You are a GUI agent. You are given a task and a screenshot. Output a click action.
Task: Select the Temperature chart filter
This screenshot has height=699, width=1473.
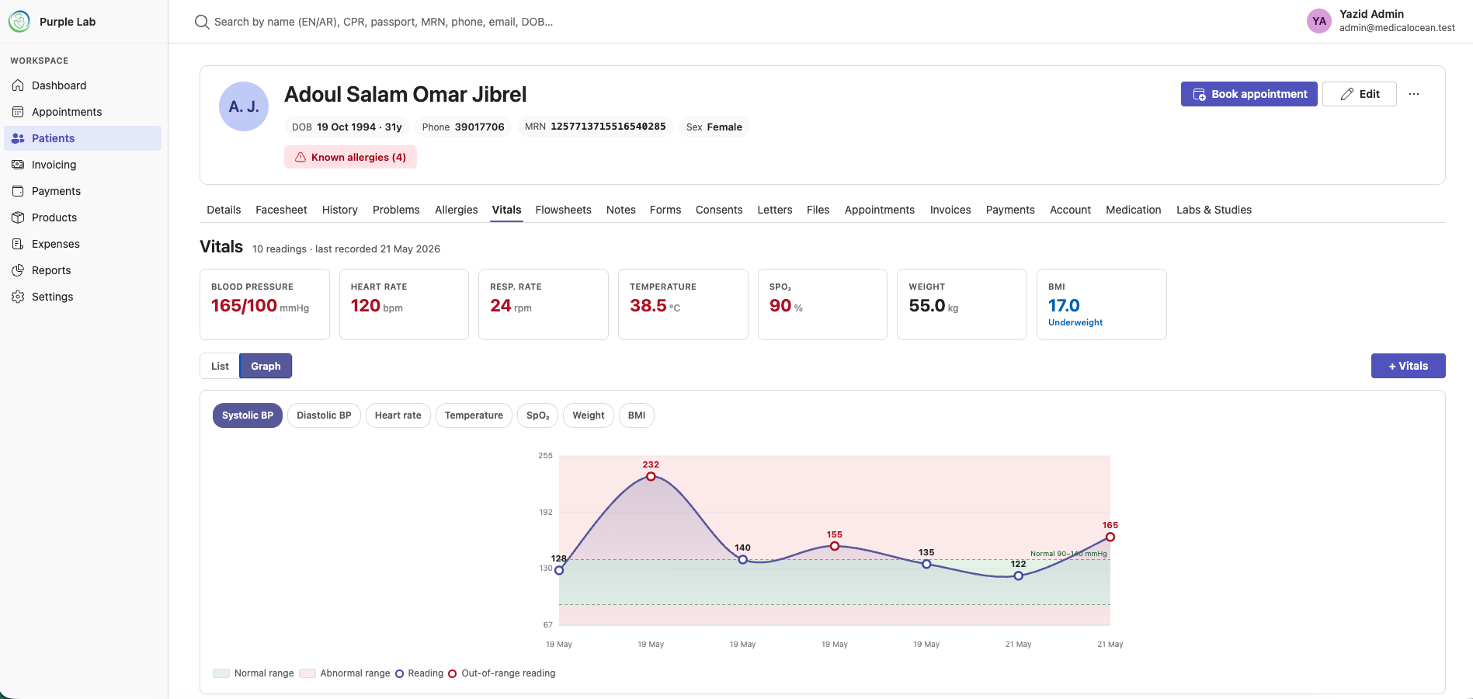tap(474, 416)
